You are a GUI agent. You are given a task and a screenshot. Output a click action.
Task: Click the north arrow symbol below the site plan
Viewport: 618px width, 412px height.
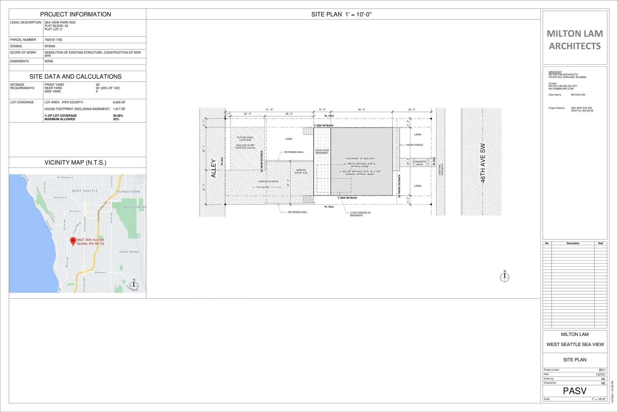click(x=505, y=276)
